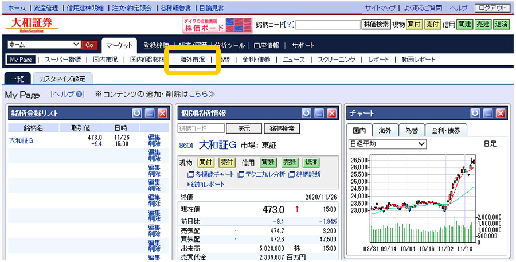Viewport: 516px width, 262px height.
Task: Minimize the チャート panel
Action: point(488,114)
